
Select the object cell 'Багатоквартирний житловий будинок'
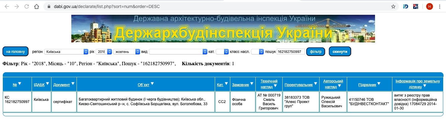tap(146, 101)
